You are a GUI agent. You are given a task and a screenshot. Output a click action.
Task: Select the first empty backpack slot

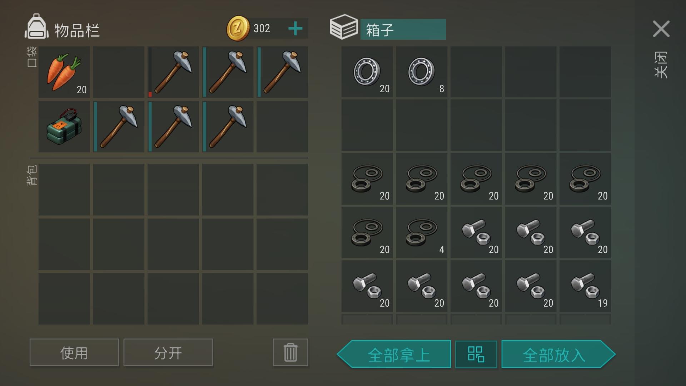tap(64, 189)
